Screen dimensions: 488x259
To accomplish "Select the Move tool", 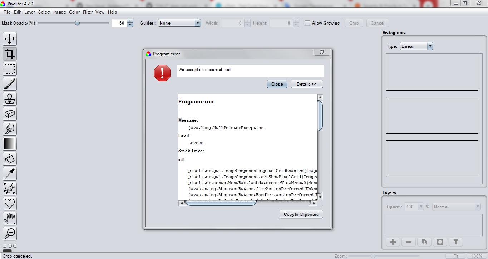I will (10, 39).
